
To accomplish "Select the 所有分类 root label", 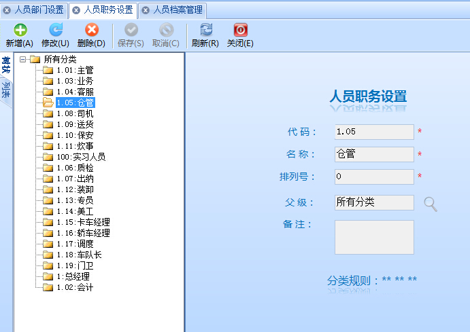I will pyautogui.click(x=60, y=59).
